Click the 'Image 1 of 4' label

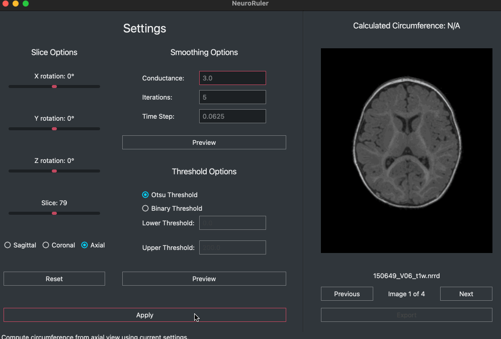(x=406, y=294)
